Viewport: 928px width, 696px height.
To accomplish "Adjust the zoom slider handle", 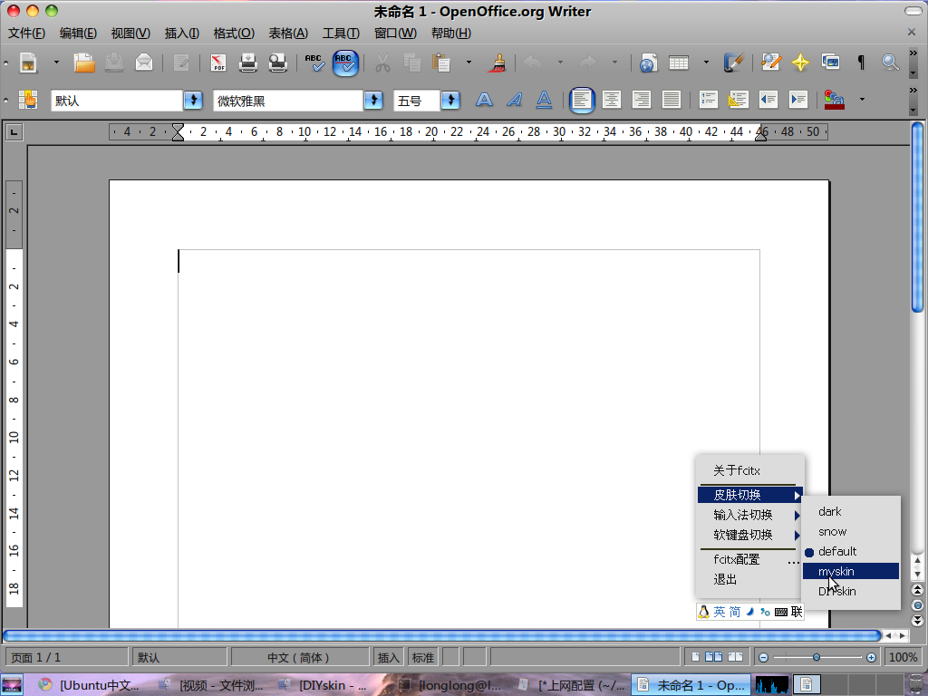I will point(817,658).
